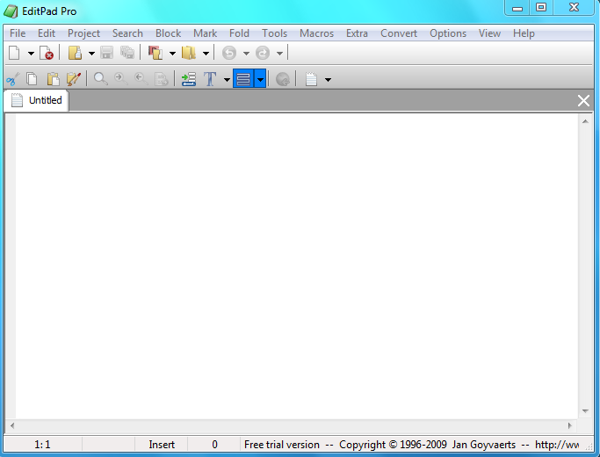Open the Mark menu
Image resolution: width=600 pixels, height=457 pixels.
(x=205, y=33)
